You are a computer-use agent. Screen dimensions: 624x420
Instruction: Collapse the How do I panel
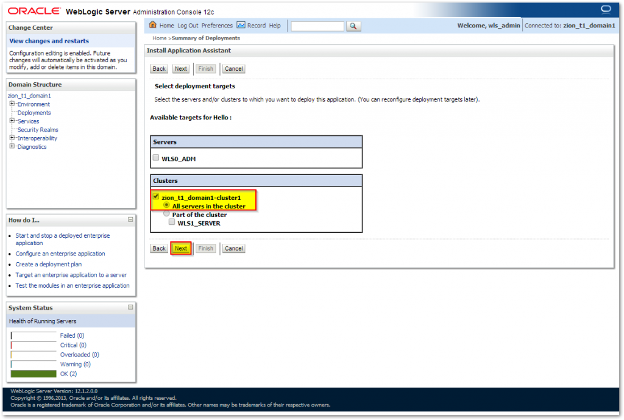tap(130, 219)
